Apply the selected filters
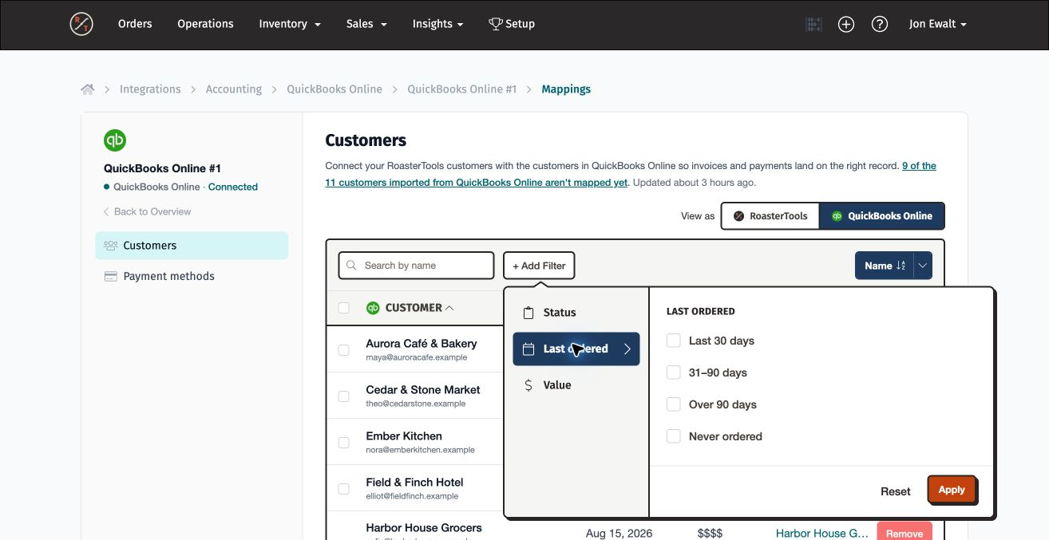 click(x=952, y=490)
